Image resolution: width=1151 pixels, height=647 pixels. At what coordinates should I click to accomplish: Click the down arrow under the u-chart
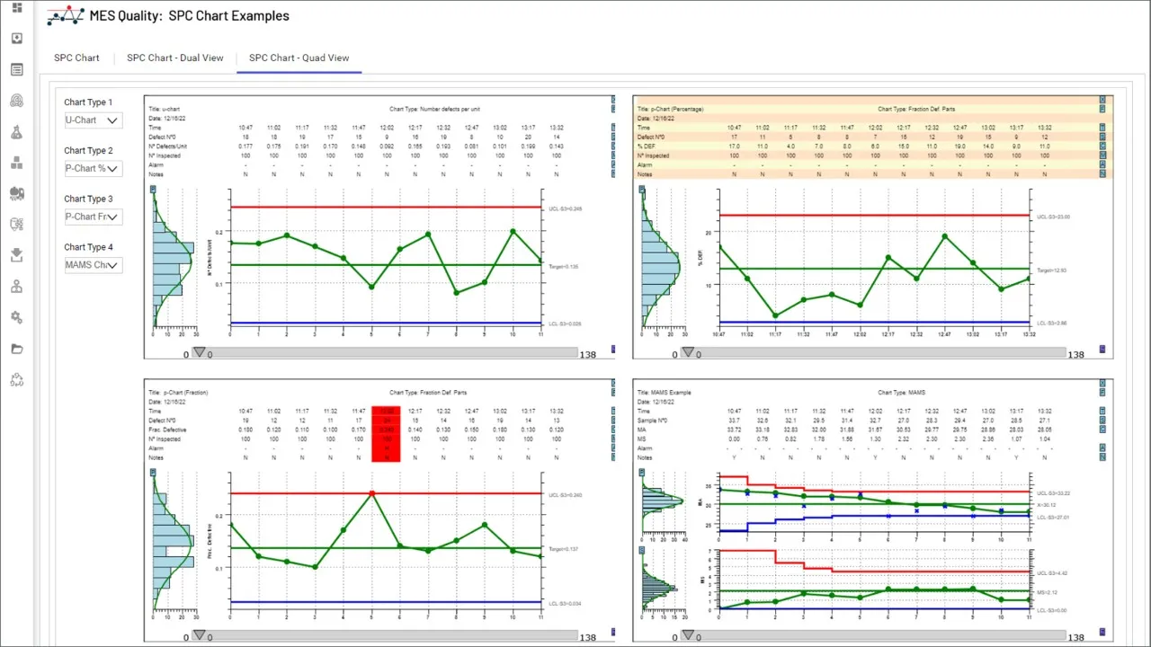click(200, 352)
